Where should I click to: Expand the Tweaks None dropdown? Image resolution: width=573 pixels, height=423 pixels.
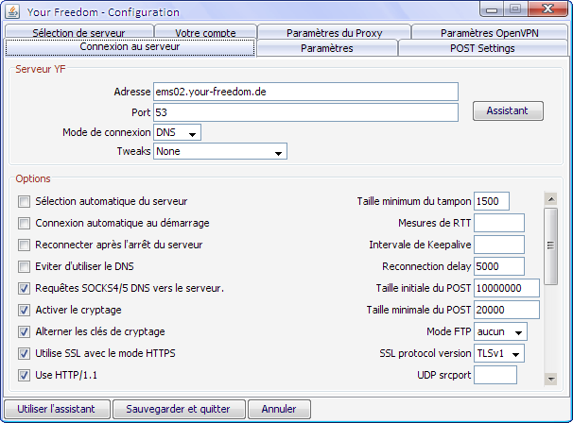click(220, 151)
